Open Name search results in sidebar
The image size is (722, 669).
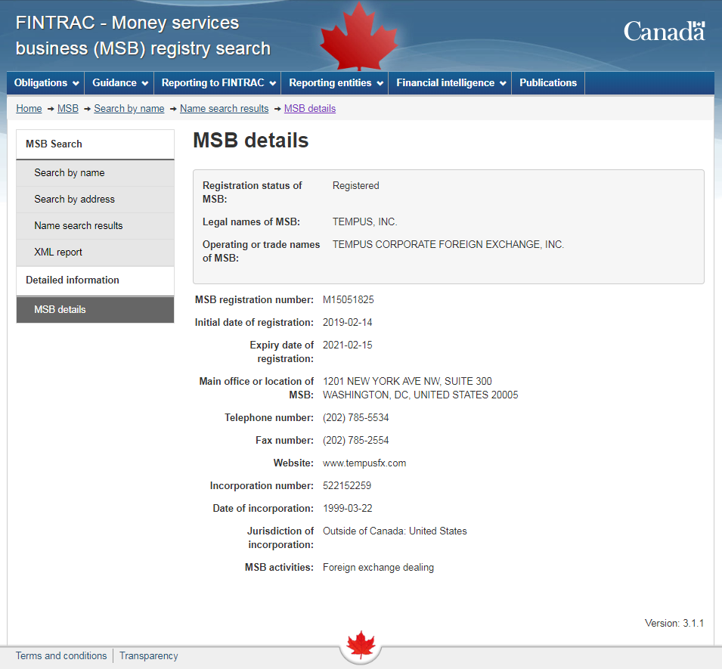point(79,226)
